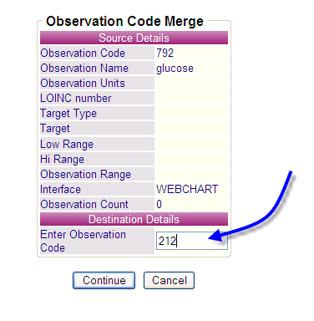
Task: Click the Enter Observation Code label
Action: click(83, 241)
